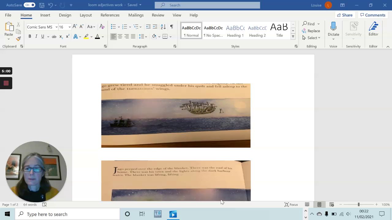Screen dimensions: 392x220
Task: Open Windows Start menu
Action: click(7, 214)
